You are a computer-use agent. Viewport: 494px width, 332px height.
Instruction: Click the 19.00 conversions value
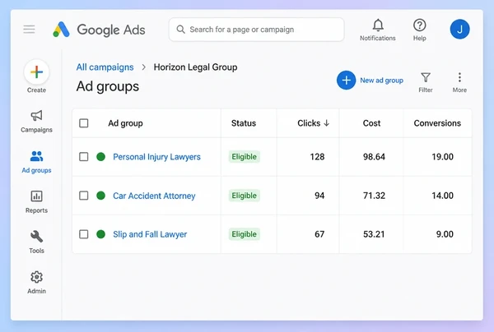click(443, 157)
